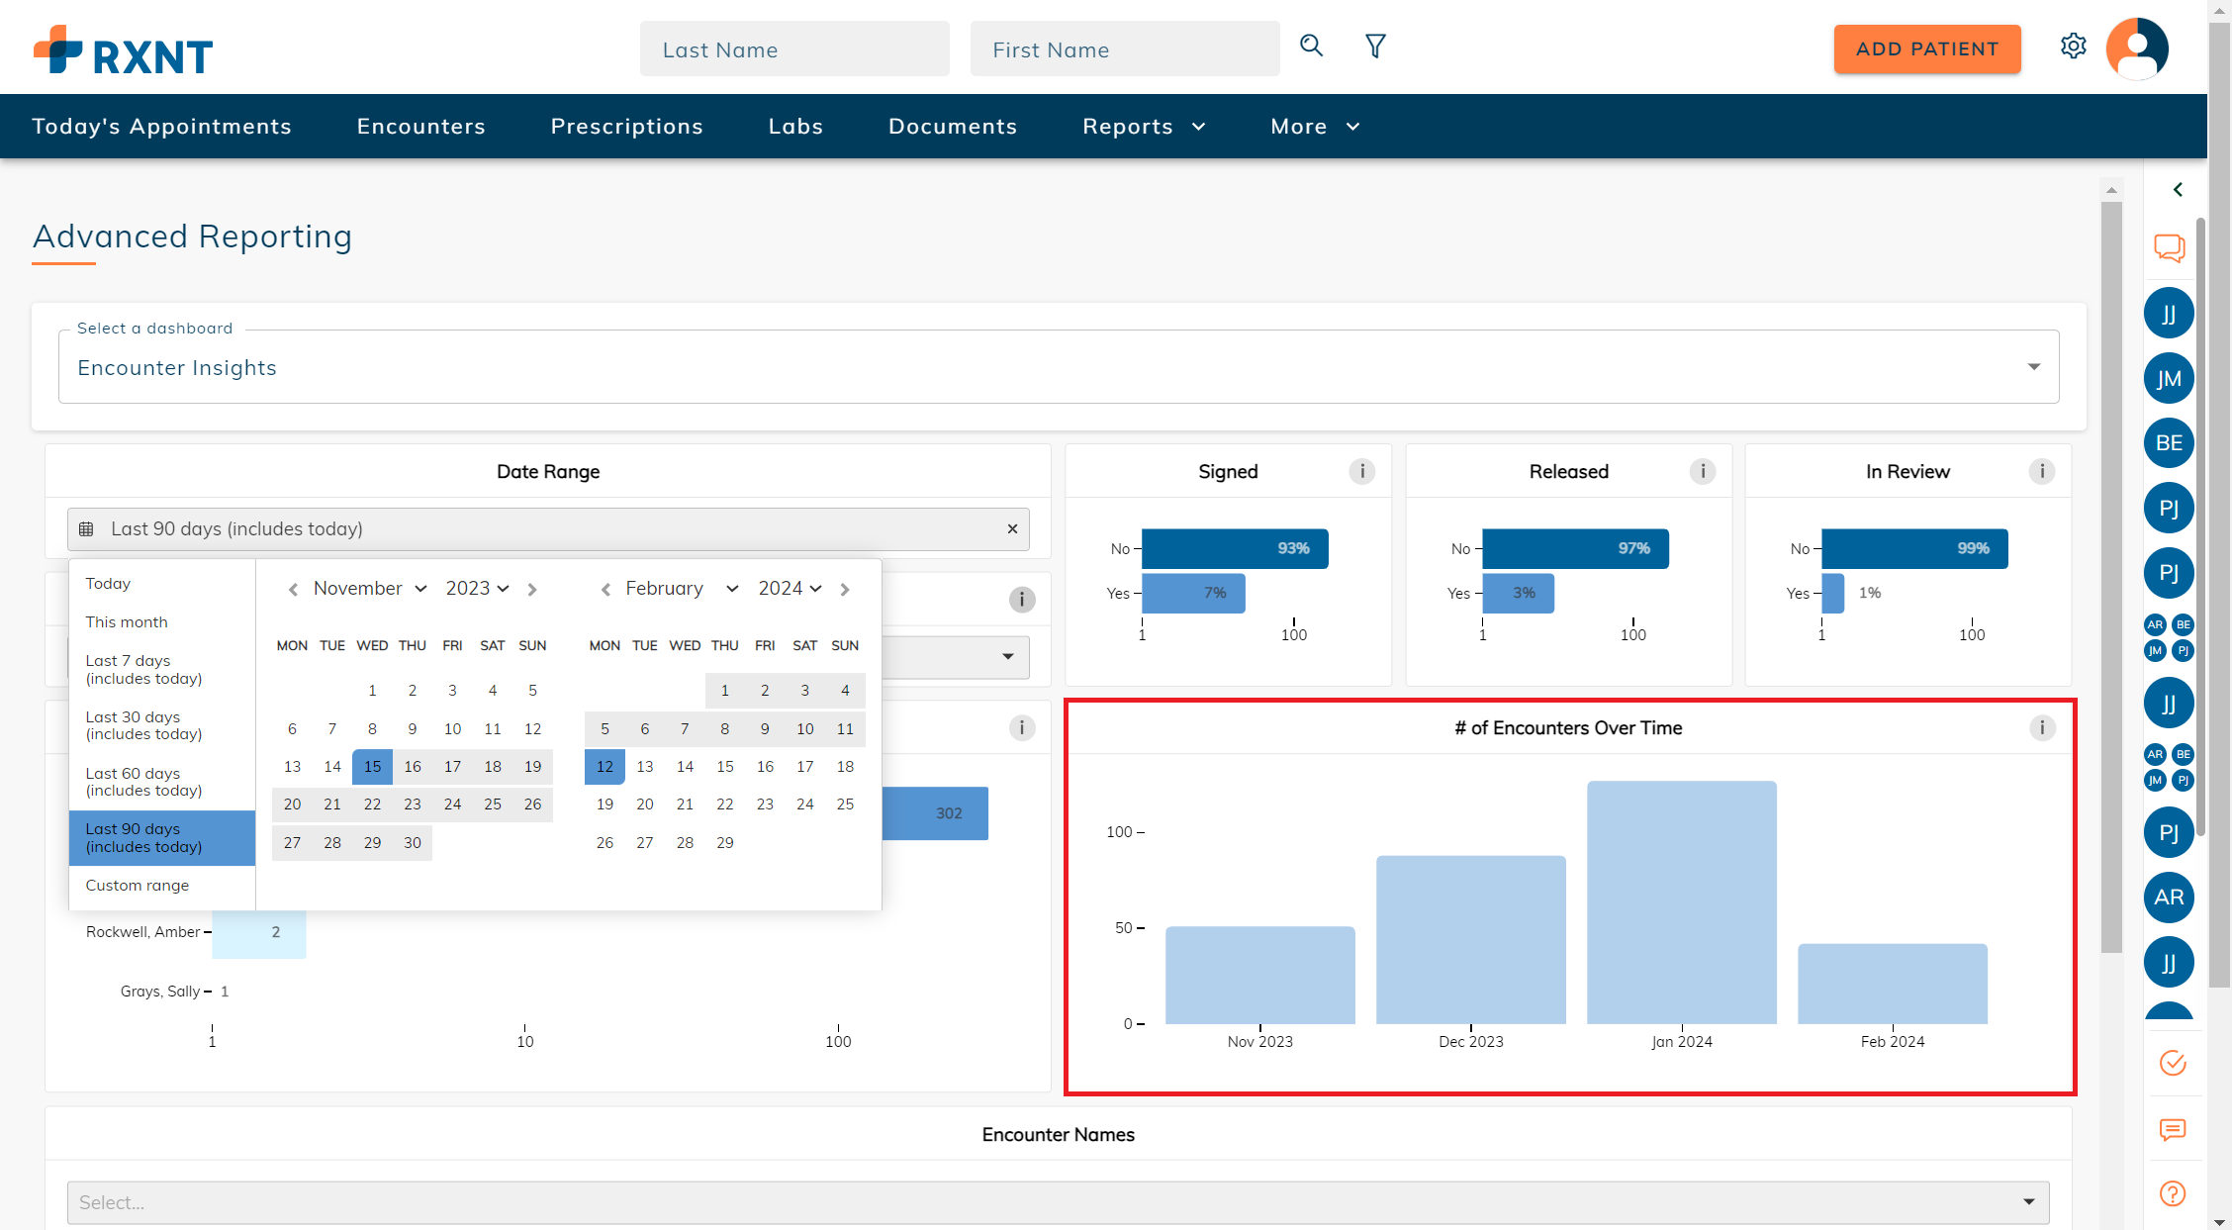Click the ADD PATIENT button
Screen dimensions: 2232x1230
click(x=1927, y=48)
